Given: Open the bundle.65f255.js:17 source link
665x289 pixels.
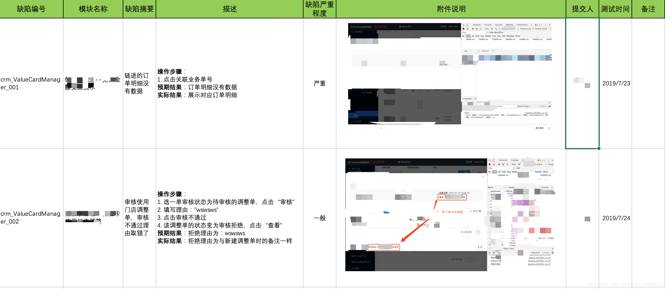Looking at the screenshot, I should click(537, 113).
